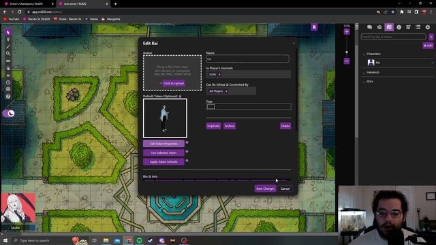Collapse the Characters folder
Screen dimensions: 436x245
364,54
